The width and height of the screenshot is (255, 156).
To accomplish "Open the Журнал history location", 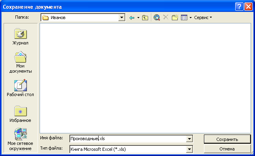I will coord(20,37).
